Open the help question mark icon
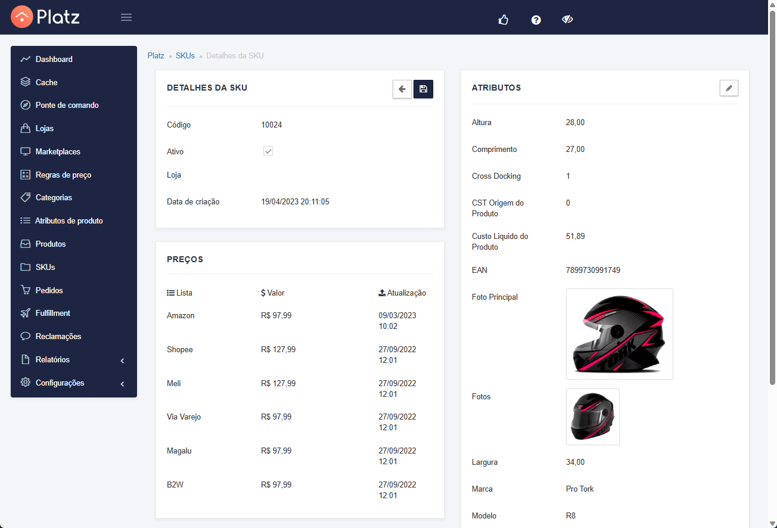Viewport: 777px width, 528px height. [536, 20]
